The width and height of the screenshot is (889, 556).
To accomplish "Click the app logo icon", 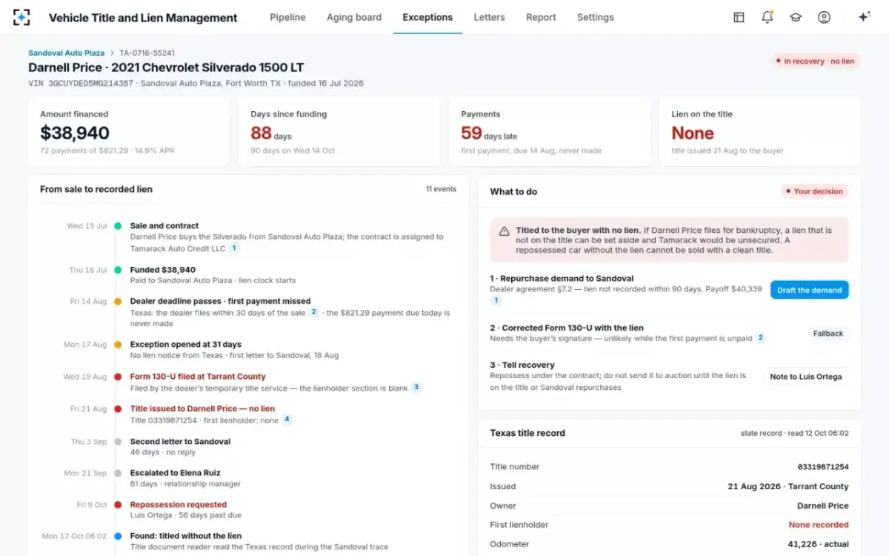I will (22, 17).
